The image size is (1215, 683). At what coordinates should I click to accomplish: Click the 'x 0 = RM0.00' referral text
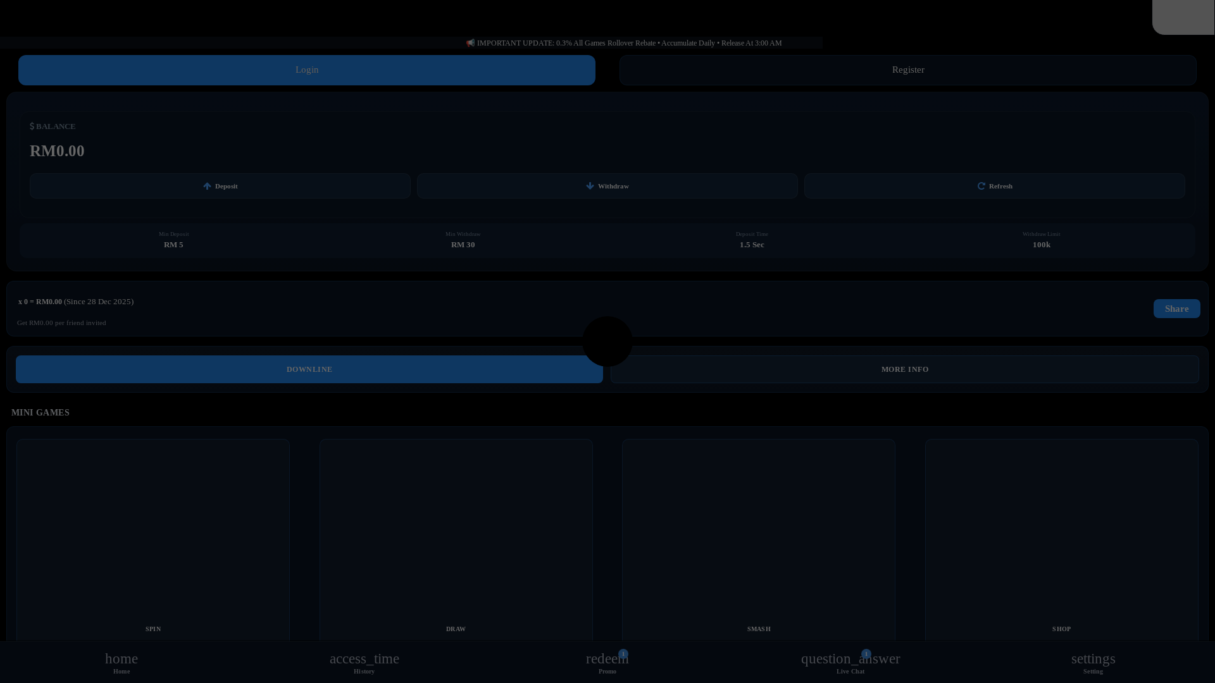click(40, 302)
